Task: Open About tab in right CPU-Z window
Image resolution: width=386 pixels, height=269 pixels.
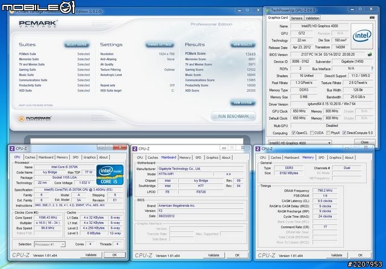Action: point(349,158)
